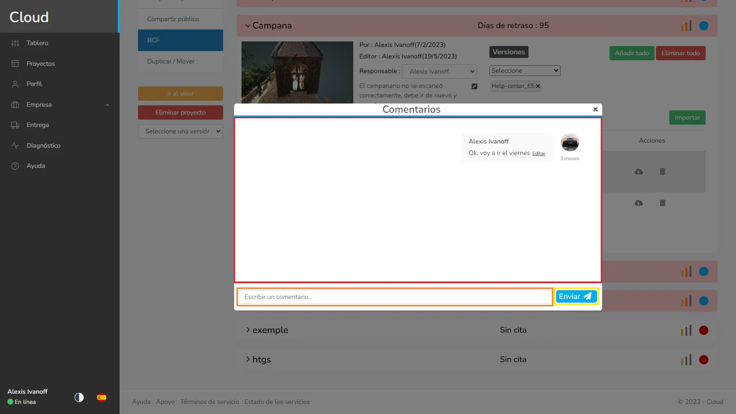Close the Comentarios dialog
Screen dimensions: 736x414
(x=595, y=109)
